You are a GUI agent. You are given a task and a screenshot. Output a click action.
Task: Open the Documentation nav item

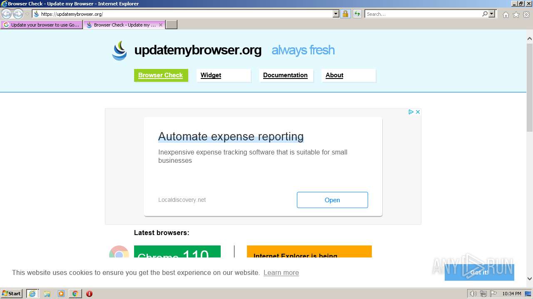tap(286, 75)
